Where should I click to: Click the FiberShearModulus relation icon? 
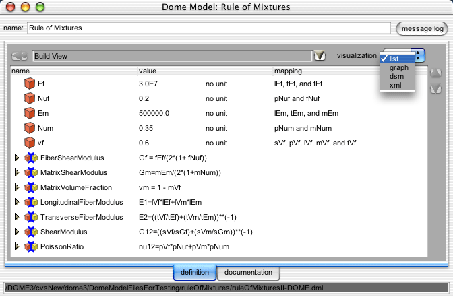pos(31,158)
